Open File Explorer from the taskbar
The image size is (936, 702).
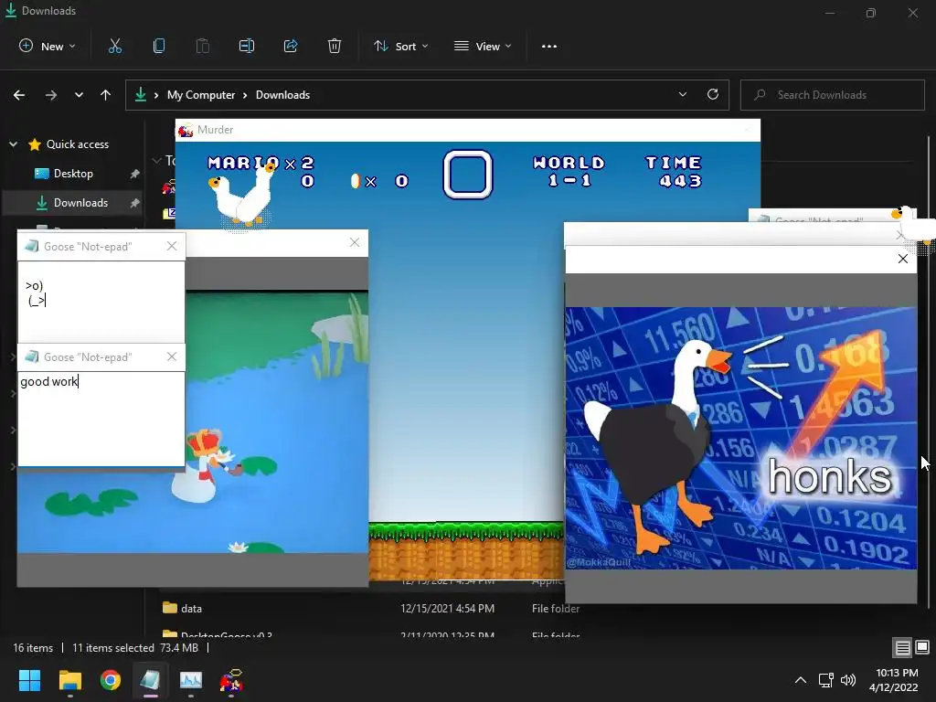69,680
